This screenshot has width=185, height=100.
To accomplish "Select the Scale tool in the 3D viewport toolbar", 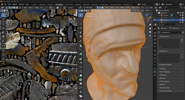I will (81, 32).
